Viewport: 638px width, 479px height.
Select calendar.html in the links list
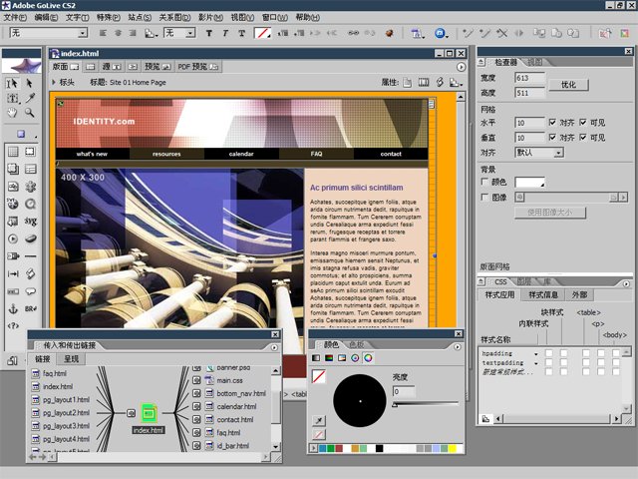click(x=236, y=406)
